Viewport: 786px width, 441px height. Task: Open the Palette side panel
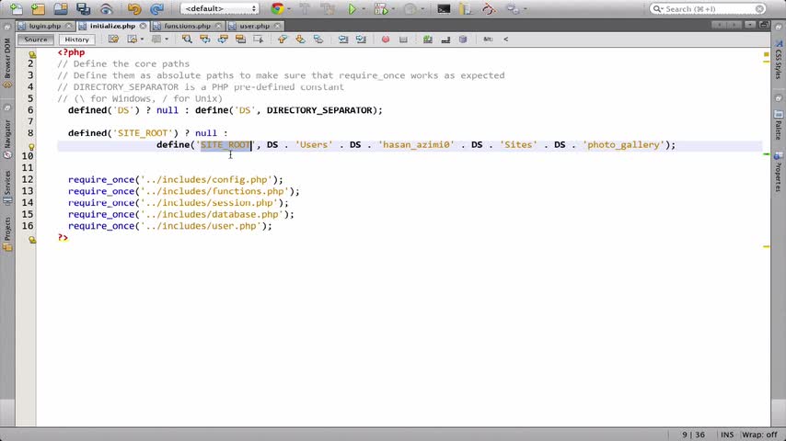778,125
